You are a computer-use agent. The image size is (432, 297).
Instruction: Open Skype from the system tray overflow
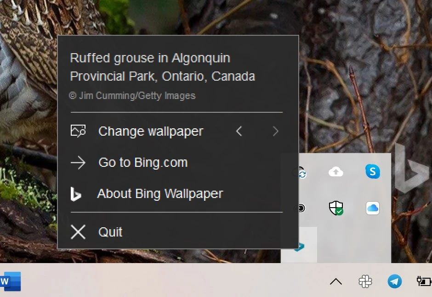[x=373, y=171]
